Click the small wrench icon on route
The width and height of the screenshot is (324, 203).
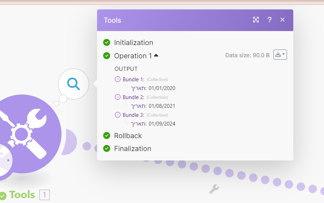pos(214,189)
